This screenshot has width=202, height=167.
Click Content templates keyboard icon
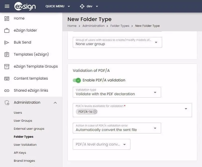tap(7, 78)
